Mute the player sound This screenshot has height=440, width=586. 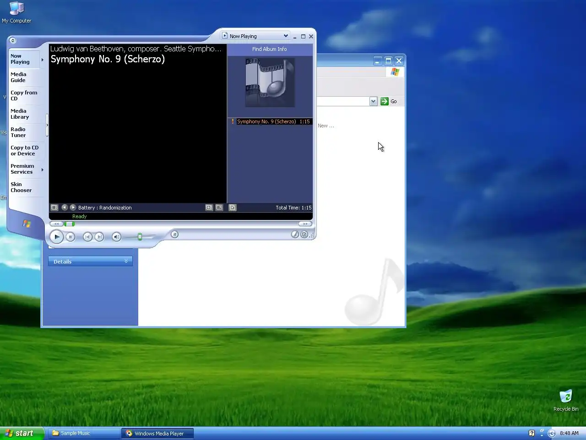pyautogui.click(x=117, y=237)
